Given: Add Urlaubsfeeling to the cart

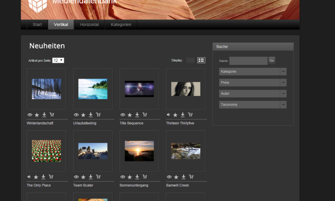Looking at the screenshot, I should pyautogui.click(x=98, y=115).
